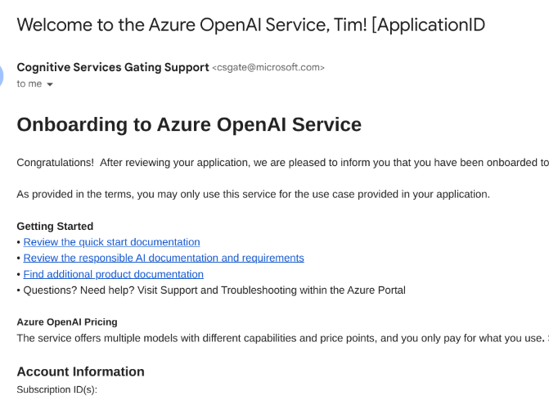549x396 pixels.
Task: Click the "Azure OpenAI Pricing" heading
Action: [x=67, y=322]
